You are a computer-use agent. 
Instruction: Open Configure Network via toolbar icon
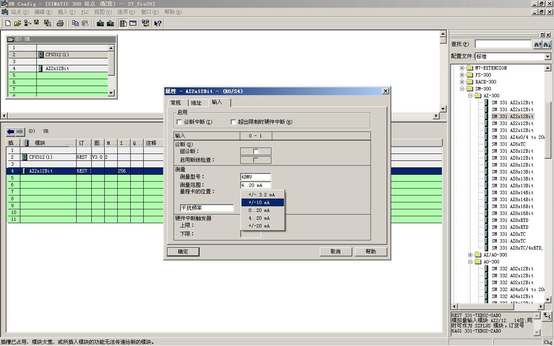click(145, 23)
